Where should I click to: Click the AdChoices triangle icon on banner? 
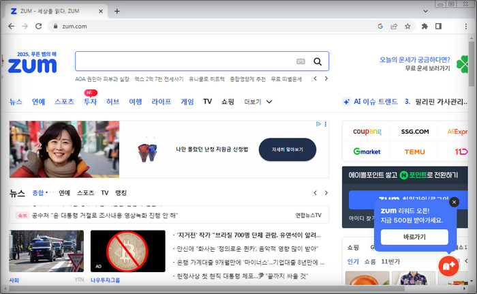pyautogui.click(x=318, y=124)
